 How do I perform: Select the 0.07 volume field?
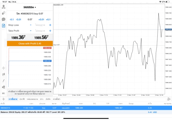[x=30, y=20]
